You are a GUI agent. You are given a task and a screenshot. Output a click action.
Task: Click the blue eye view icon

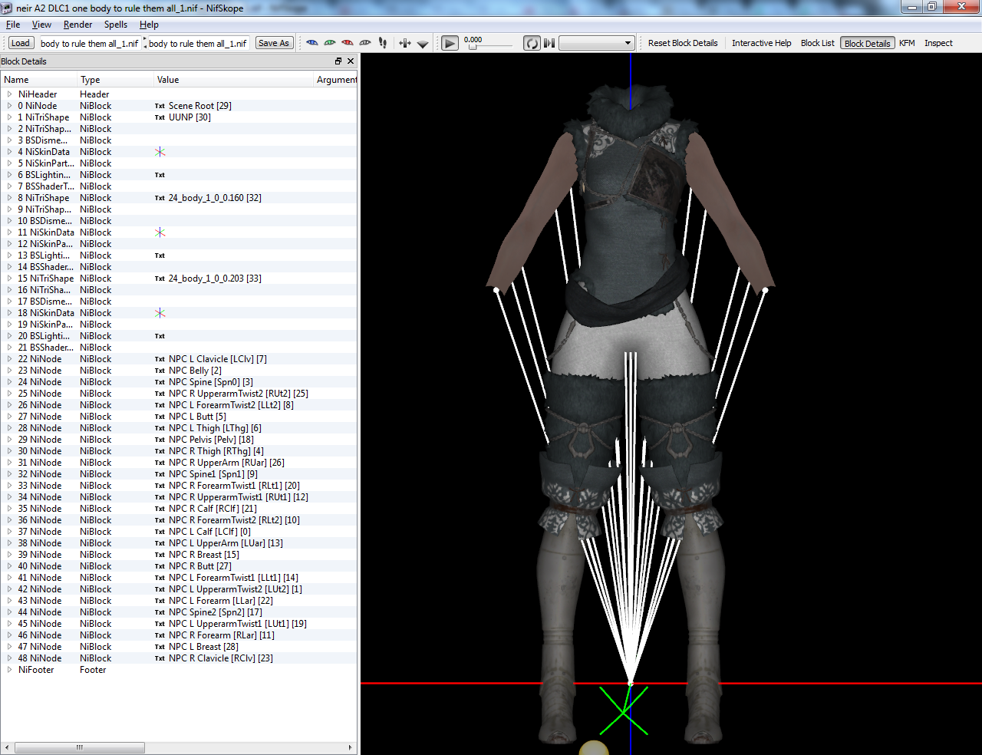312,43
